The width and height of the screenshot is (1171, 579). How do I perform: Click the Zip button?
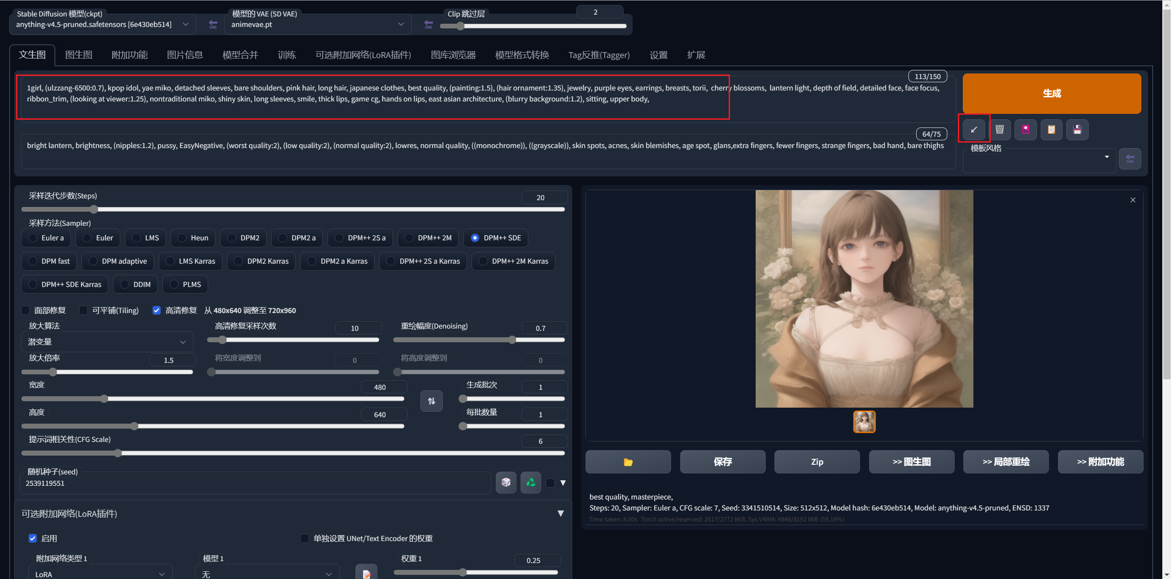[817, 462]
